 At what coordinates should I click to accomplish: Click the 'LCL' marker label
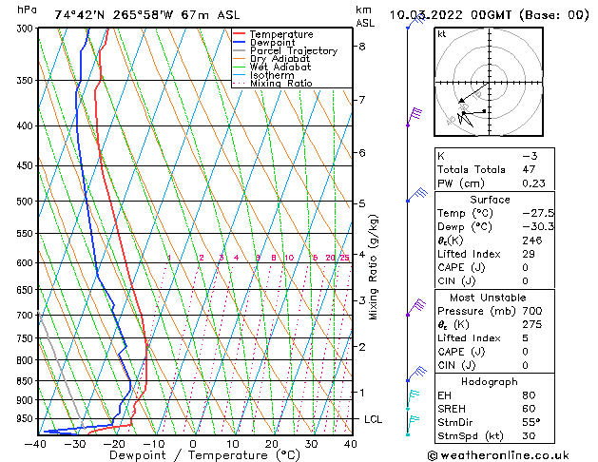coord(373,419)
